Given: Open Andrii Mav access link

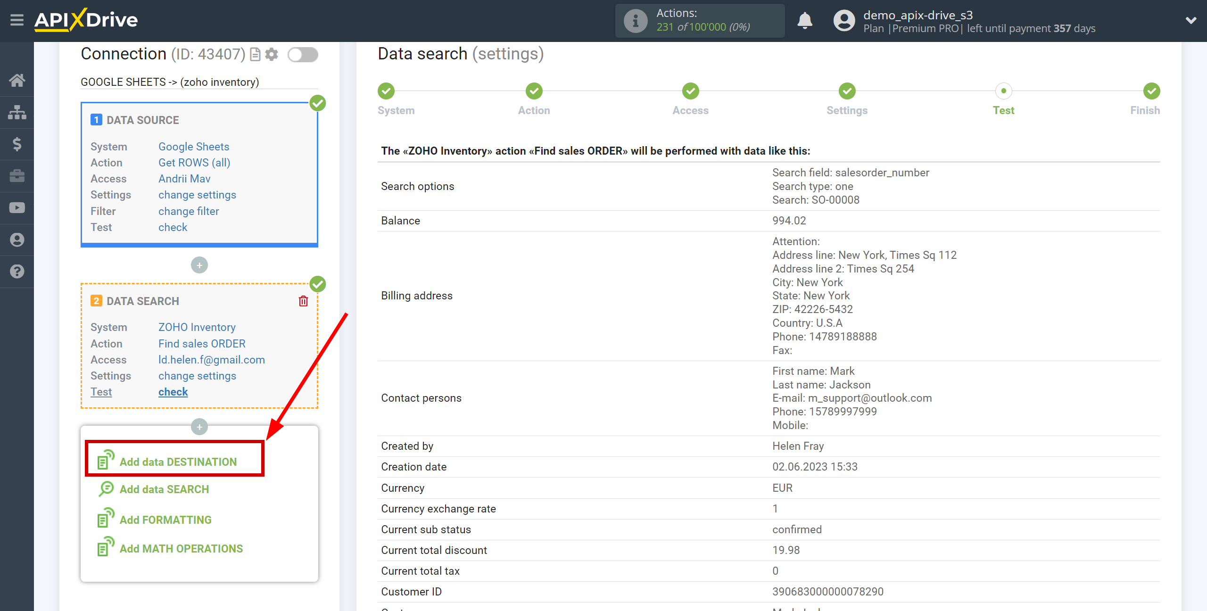Looking at the screenshot, I should [184, 179].
